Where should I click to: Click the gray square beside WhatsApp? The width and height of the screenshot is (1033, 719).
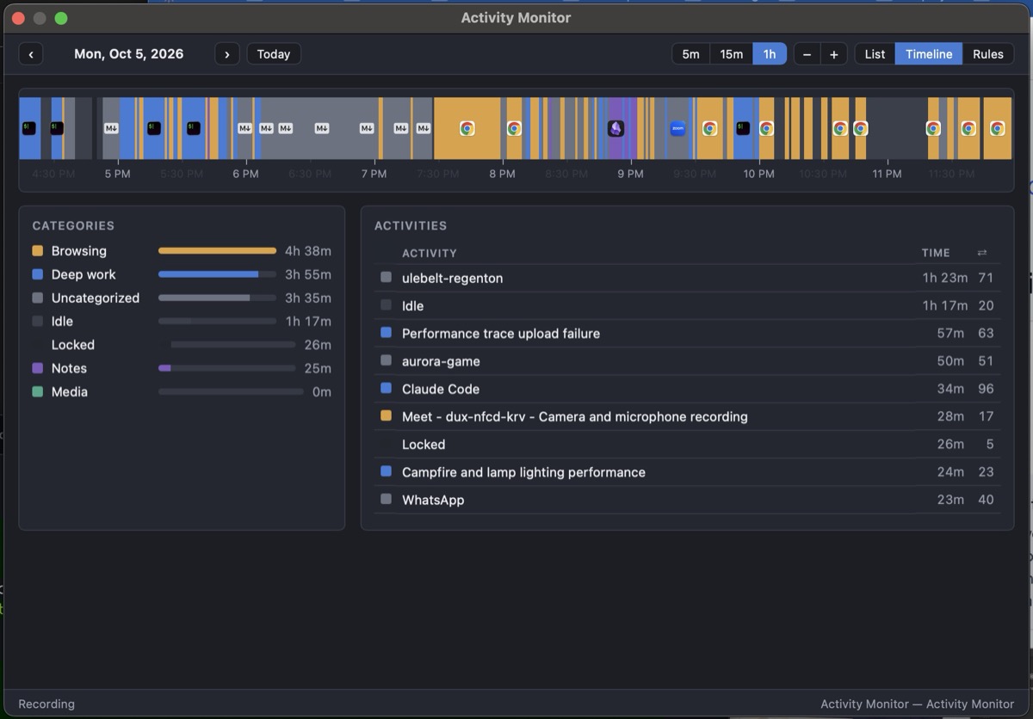click(386, 499)
